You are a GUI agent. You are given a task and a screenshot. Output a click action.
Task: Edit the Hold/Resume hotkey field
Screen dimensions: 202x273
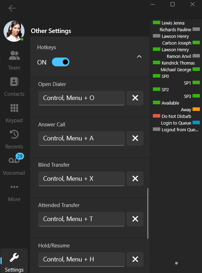click(81, 259)
